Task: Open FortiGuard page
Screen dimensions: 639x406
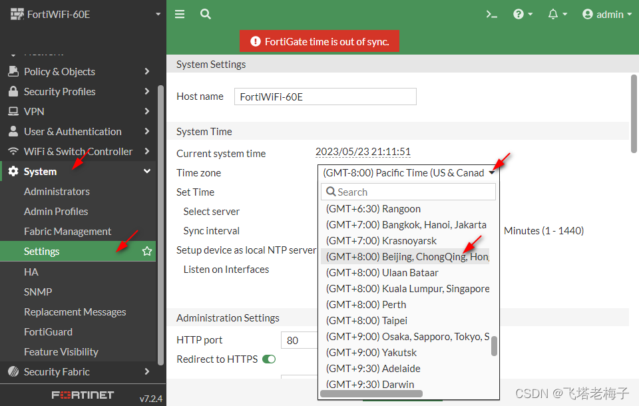Action: 48,332
